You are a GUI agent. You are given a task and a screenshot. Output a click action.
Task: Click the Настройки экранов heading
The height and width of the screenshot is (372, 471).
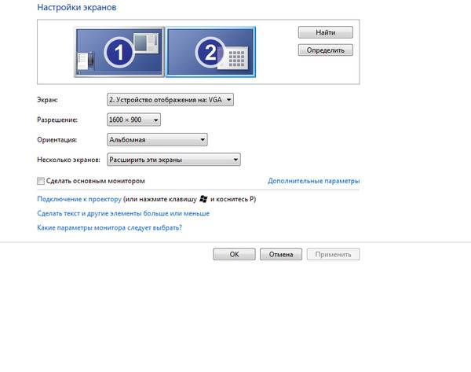77,7
